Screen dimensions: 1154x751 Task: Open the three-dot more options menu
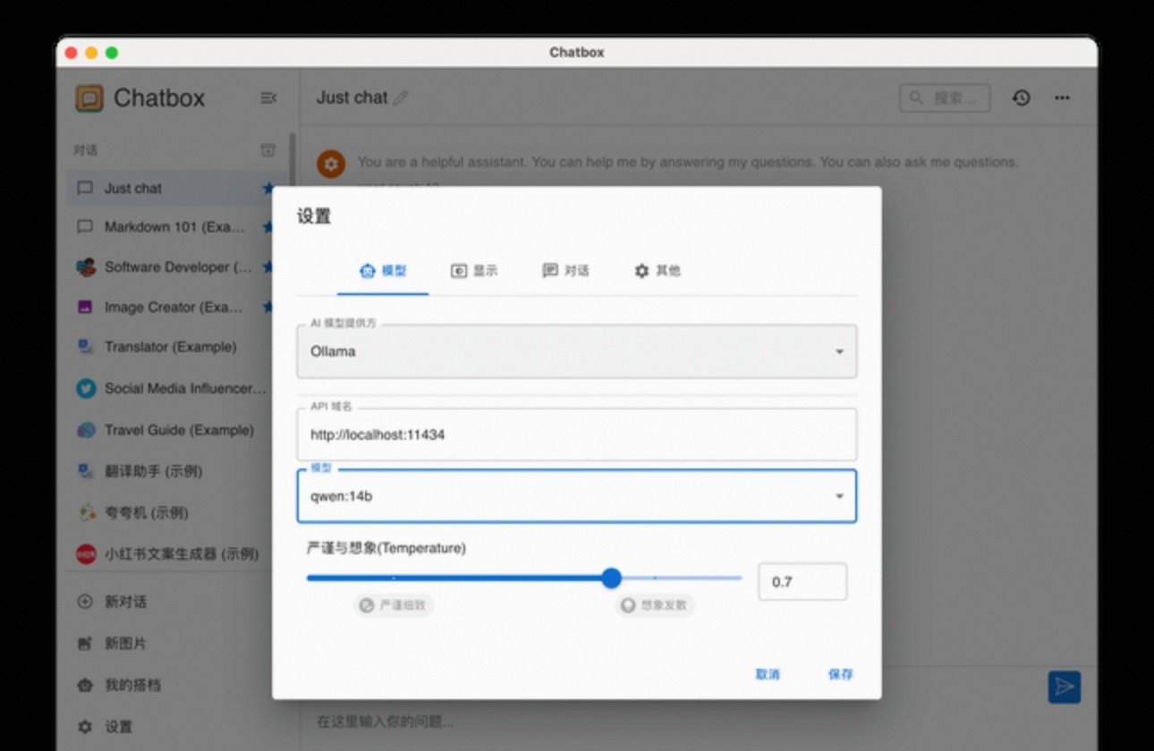click(x=1062, y=98)
